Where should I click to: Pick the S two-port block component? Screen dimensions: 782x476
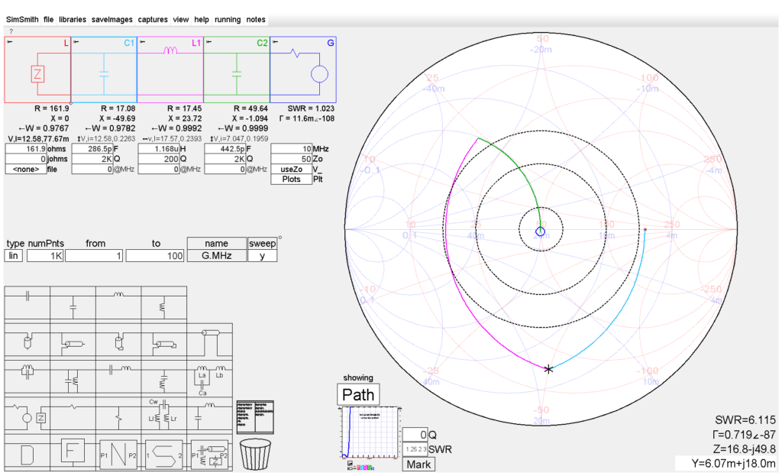point(163,455)
